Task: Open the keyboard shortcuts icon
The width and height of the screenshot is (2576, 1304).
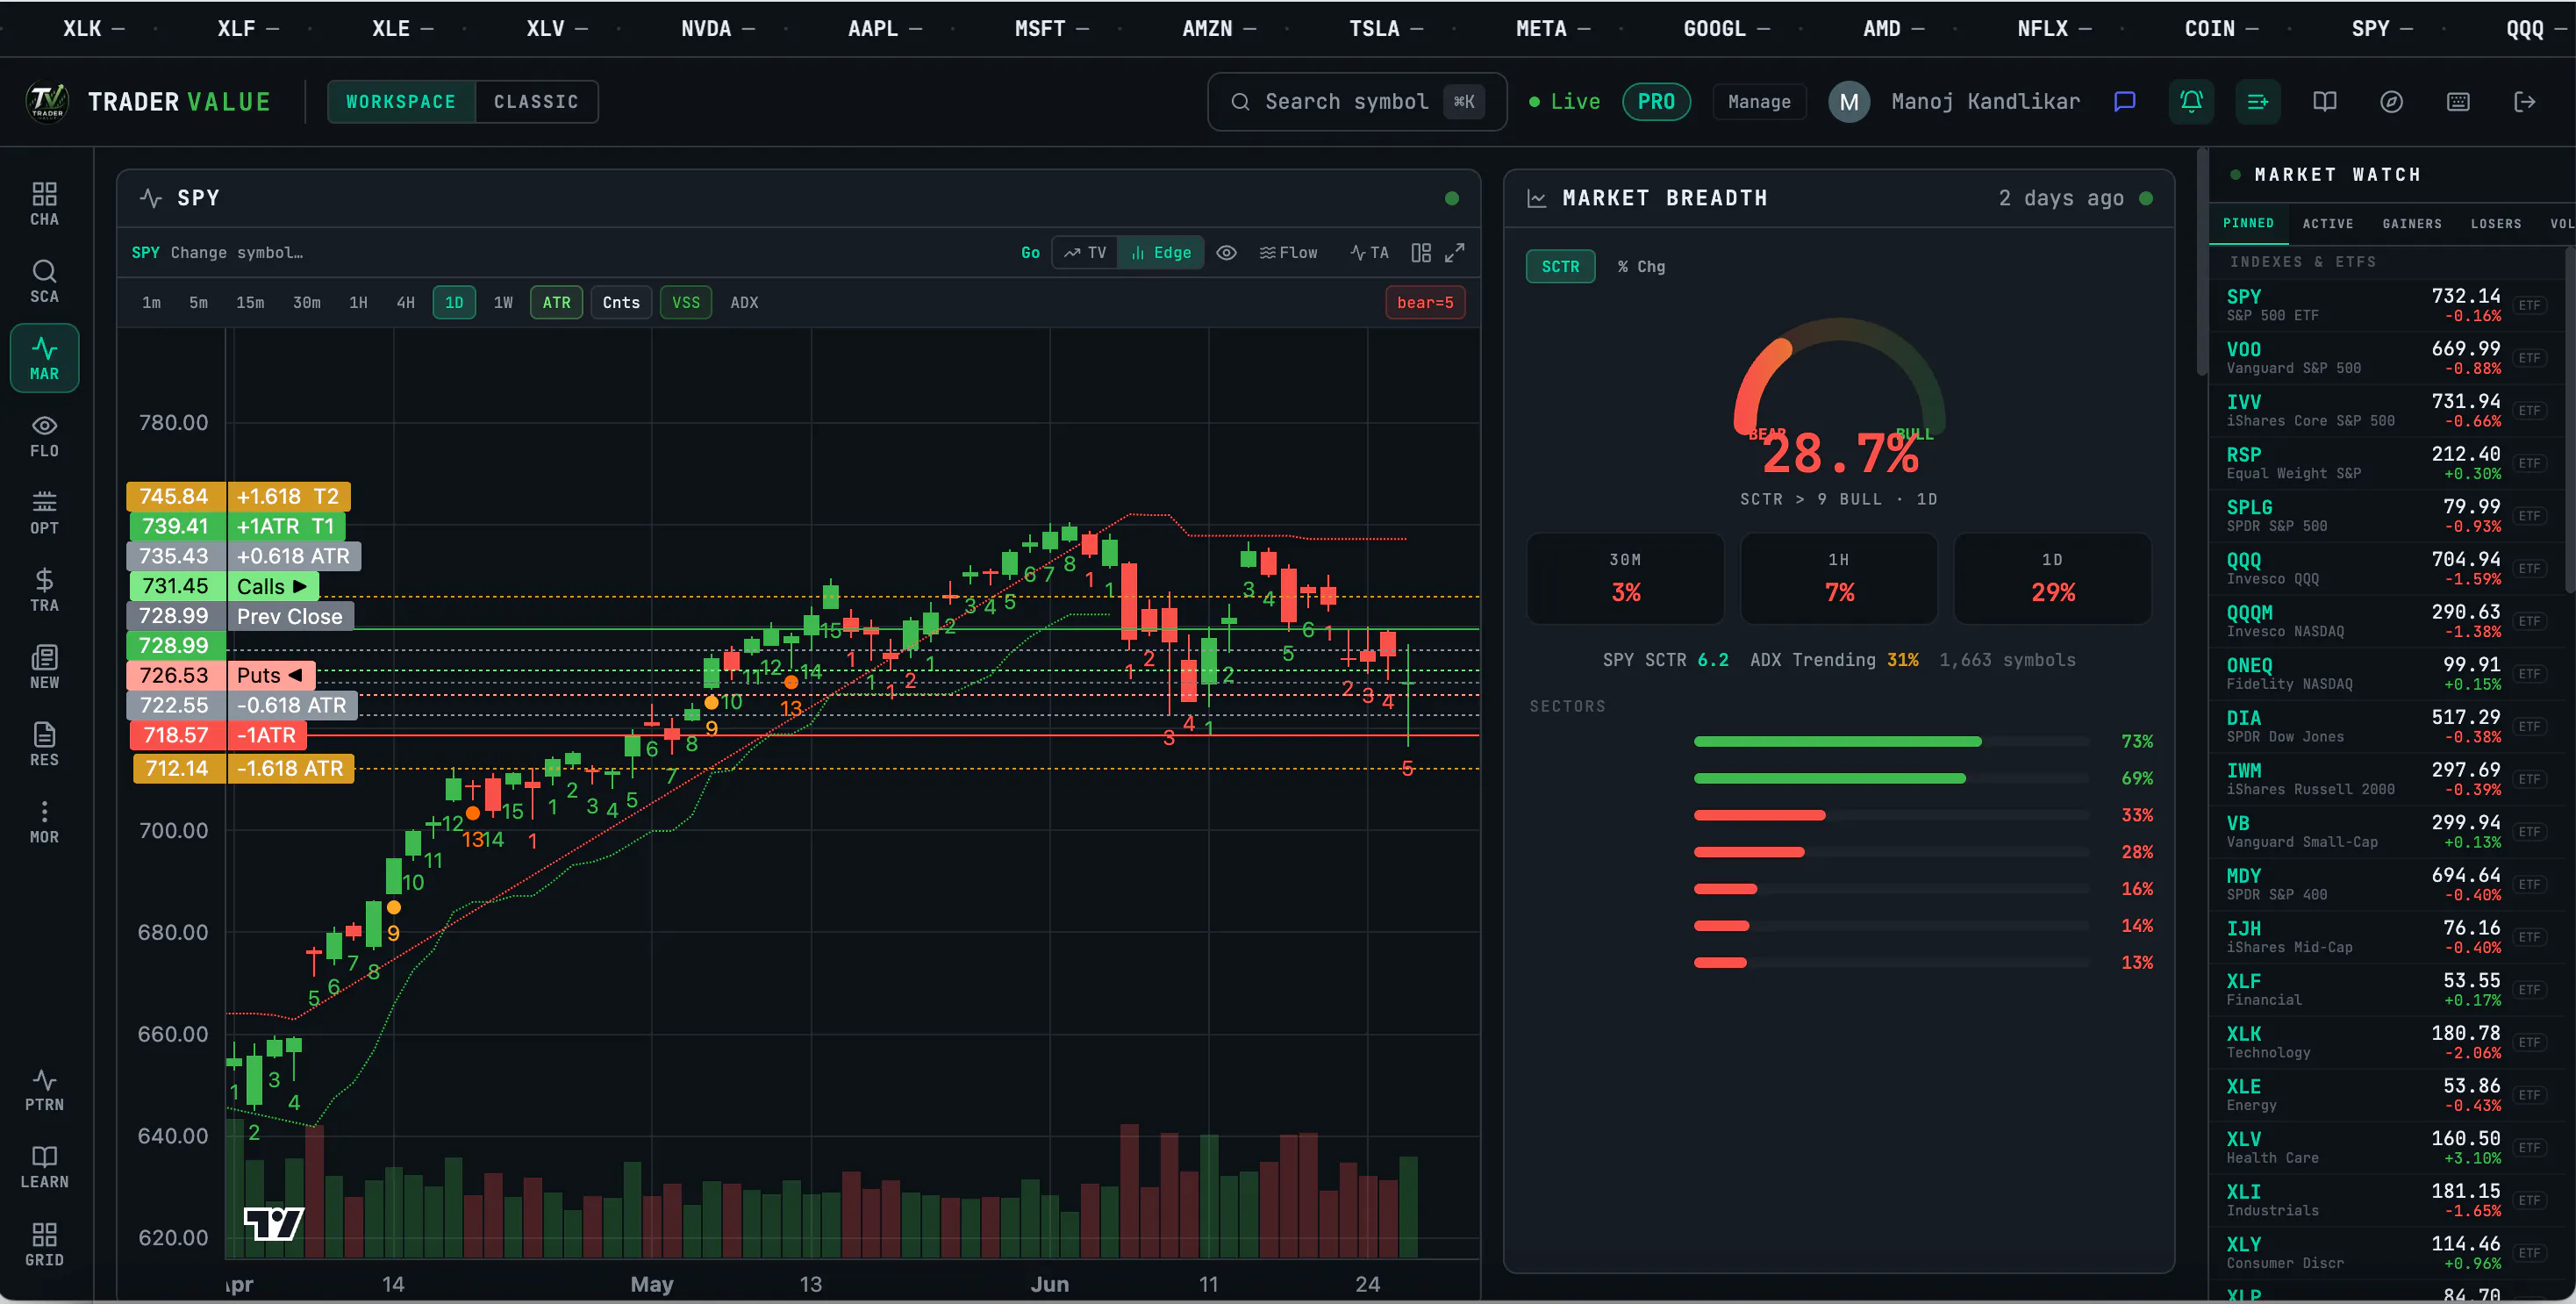Action: 2458,101
